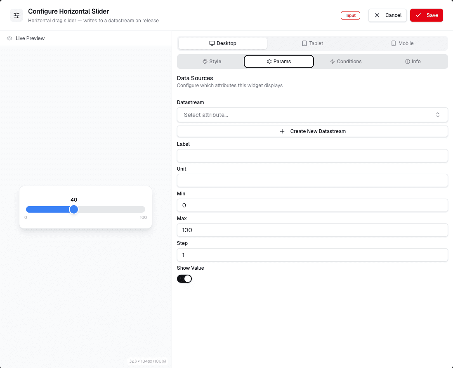This screenshot has height=368, width=453.
Task: Focus the Label text field
Action: [x=312, y=156]
